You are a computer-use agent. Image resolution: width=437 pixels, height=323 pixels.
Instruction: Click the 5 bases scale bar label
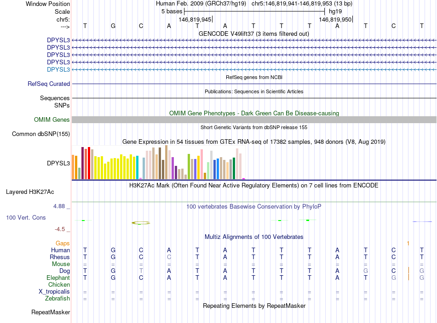click(172, 11)
